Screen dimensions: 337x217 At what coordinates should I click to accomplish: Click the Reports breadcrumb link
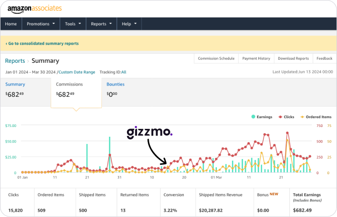click(x=15, y=61)
